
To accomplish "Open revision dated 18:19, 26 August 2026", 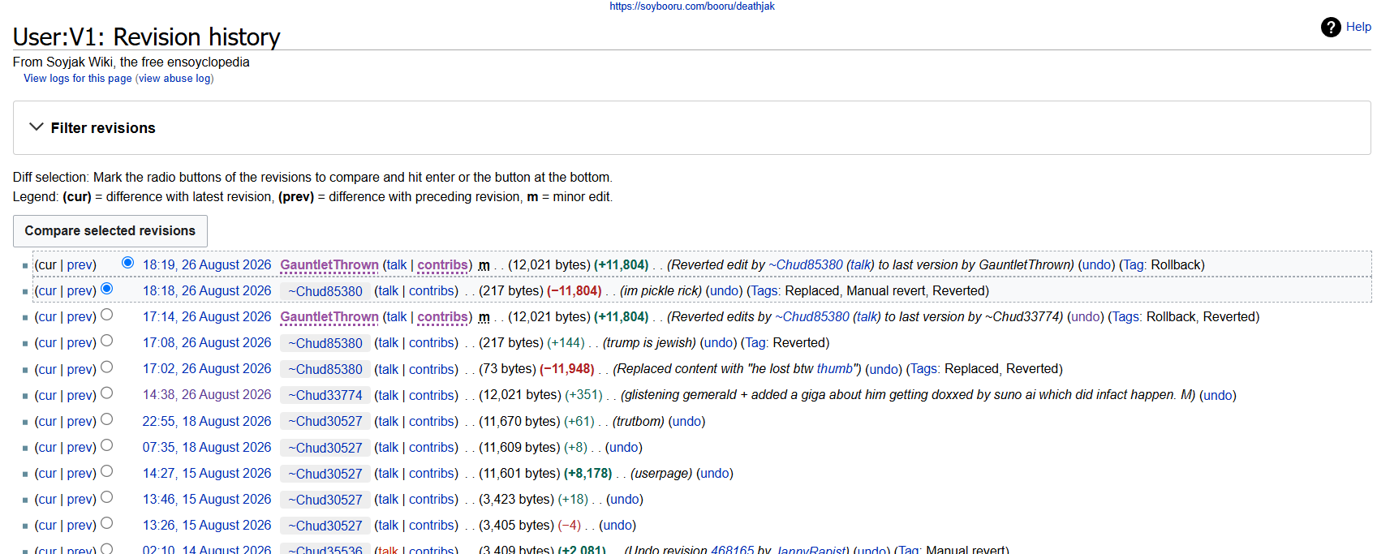I will [x=207, y=265].
